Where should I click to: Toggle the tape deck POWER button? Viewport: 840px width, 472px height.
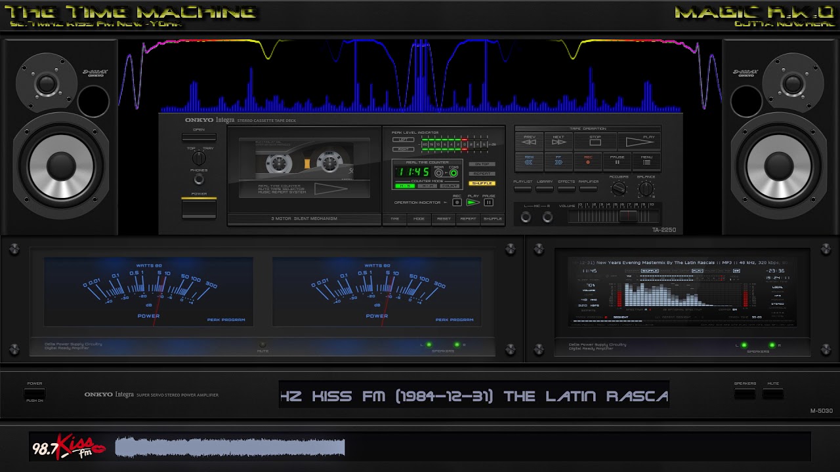coord(199,208)
